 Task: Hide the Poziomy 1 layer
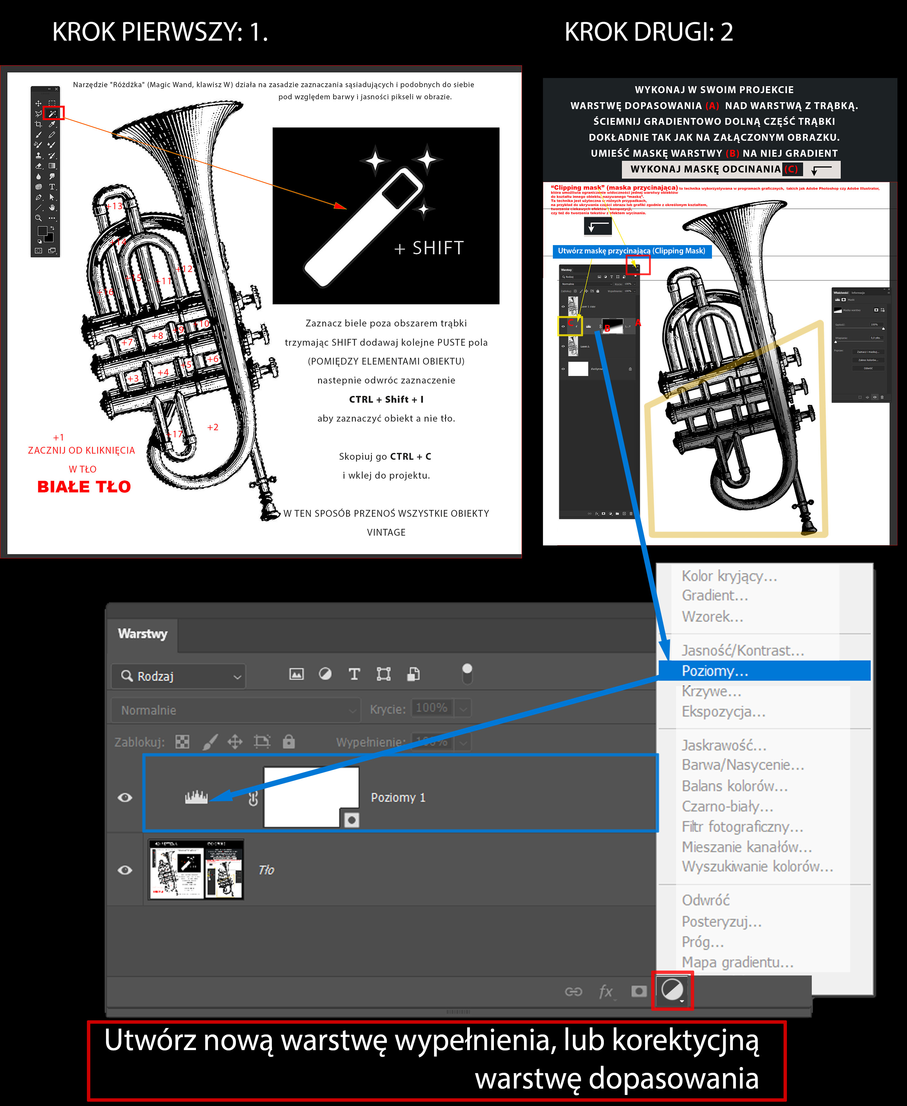click(x=125, y=797)
